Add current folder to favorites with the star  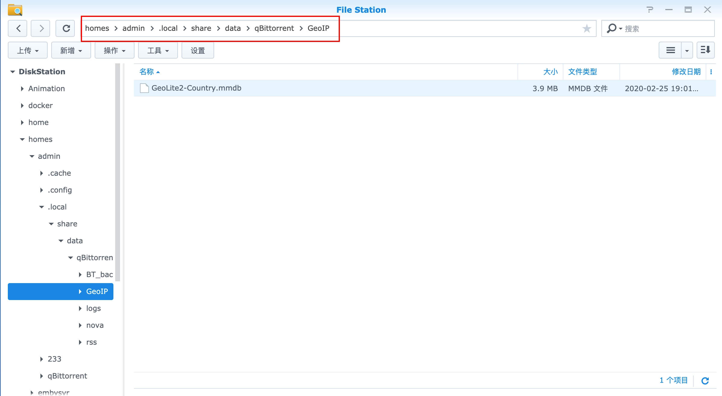587,28
